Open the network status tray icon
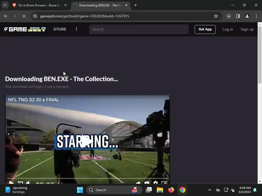The height and width of the screenshot is (196, 262). pyautogui.click(x=226, y=190)
